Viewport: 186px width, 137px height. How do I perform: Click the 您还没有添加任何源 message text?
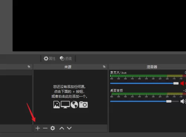70,87
